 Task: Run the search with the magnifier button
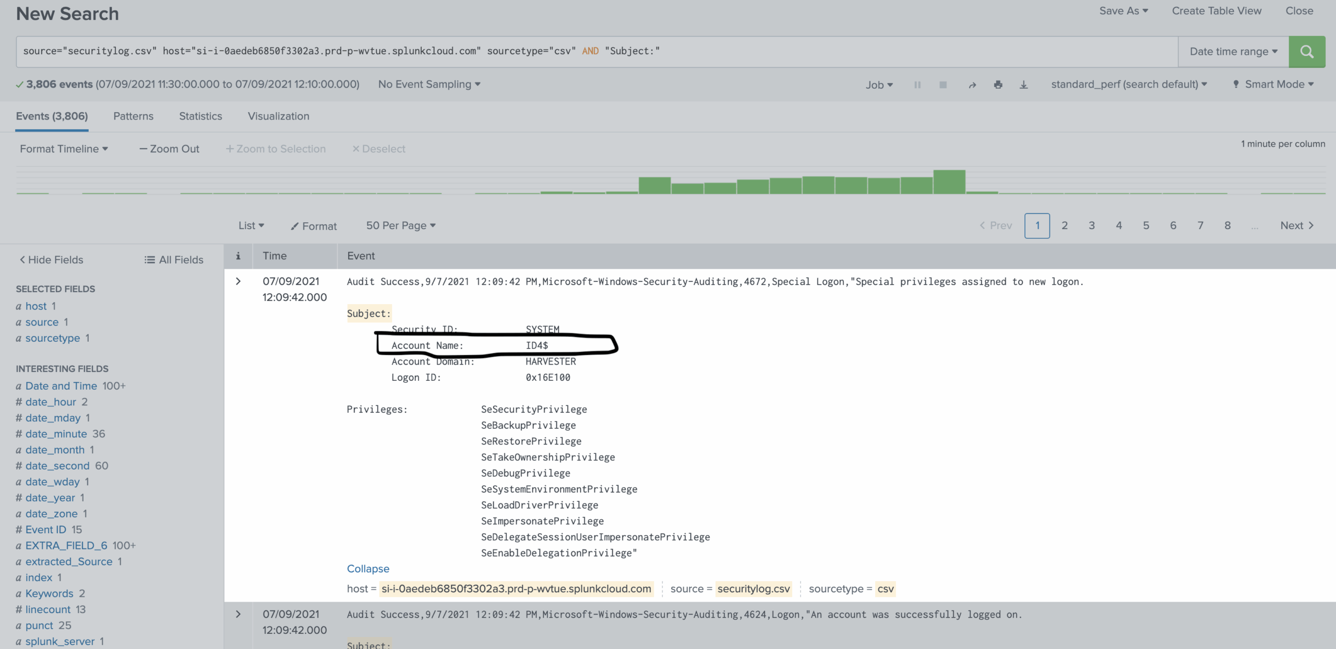(1307, 51)
